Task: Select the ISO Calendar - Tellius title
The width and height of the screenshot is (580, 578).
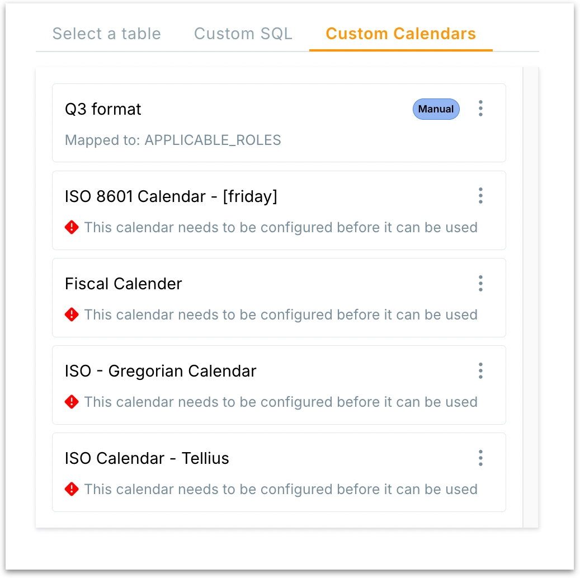Action: click(147, 458)
